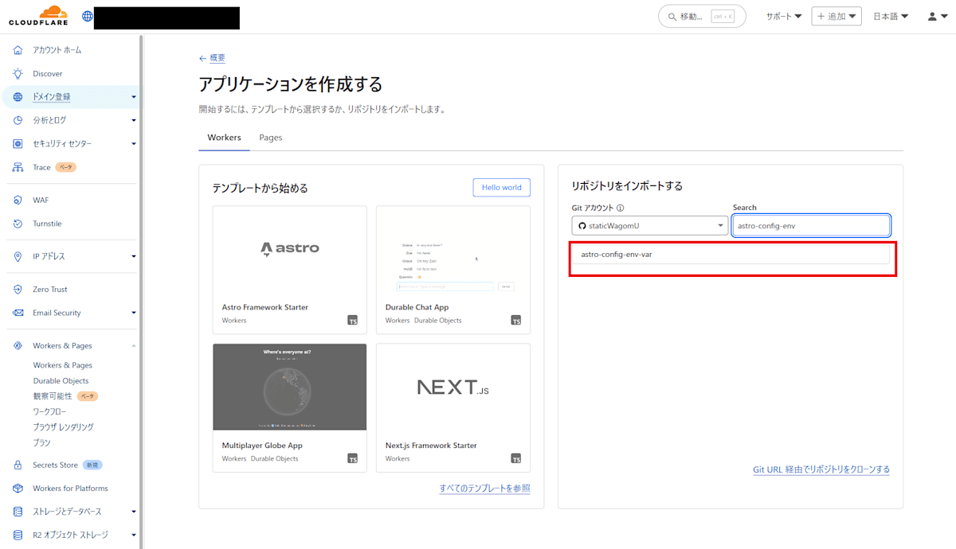Open ワークフロー in sidebar

coord(49,411)
